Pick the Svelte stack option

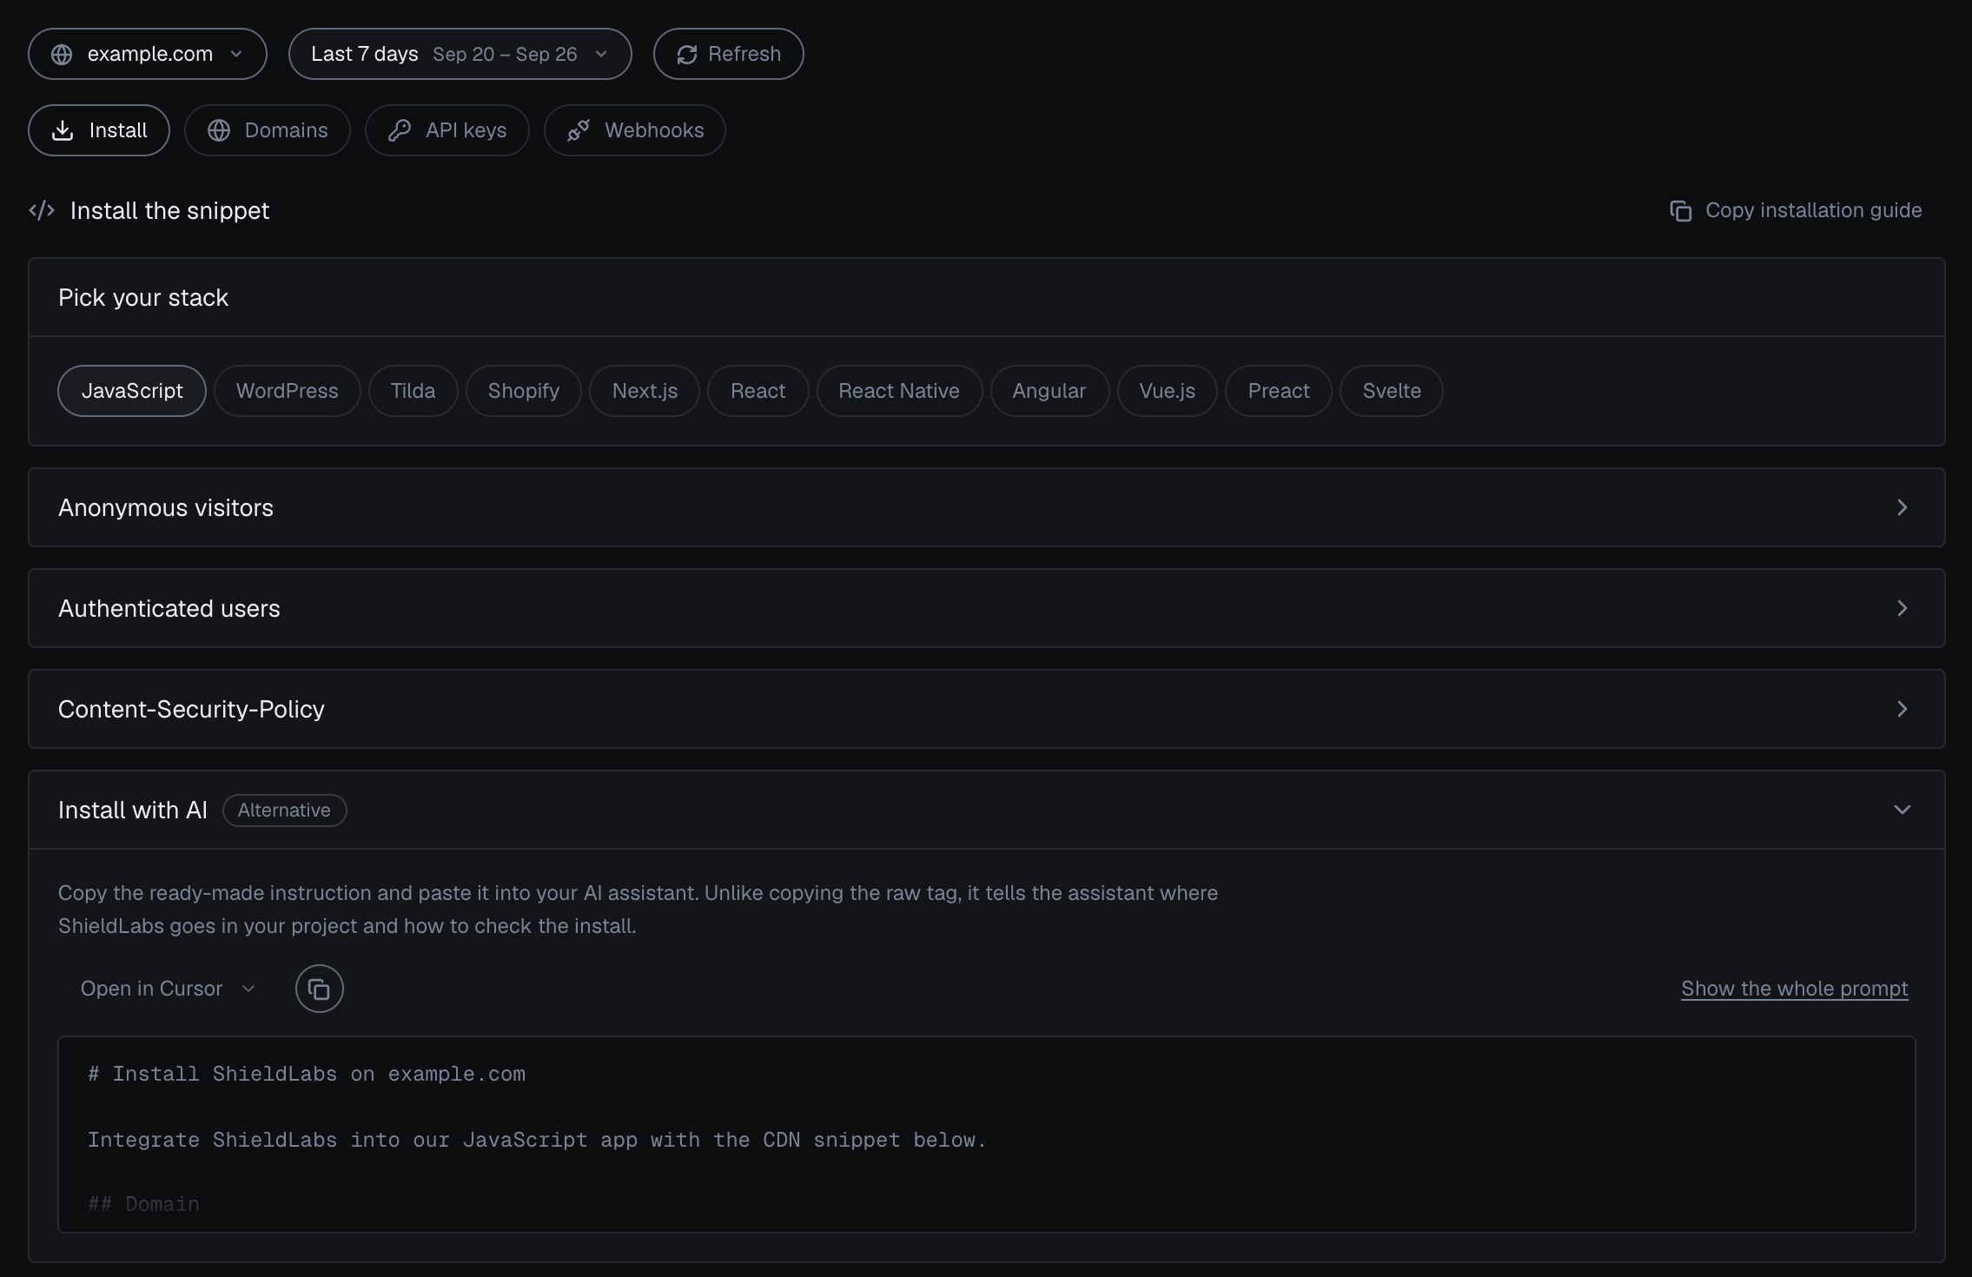[x=1392, y=391]
